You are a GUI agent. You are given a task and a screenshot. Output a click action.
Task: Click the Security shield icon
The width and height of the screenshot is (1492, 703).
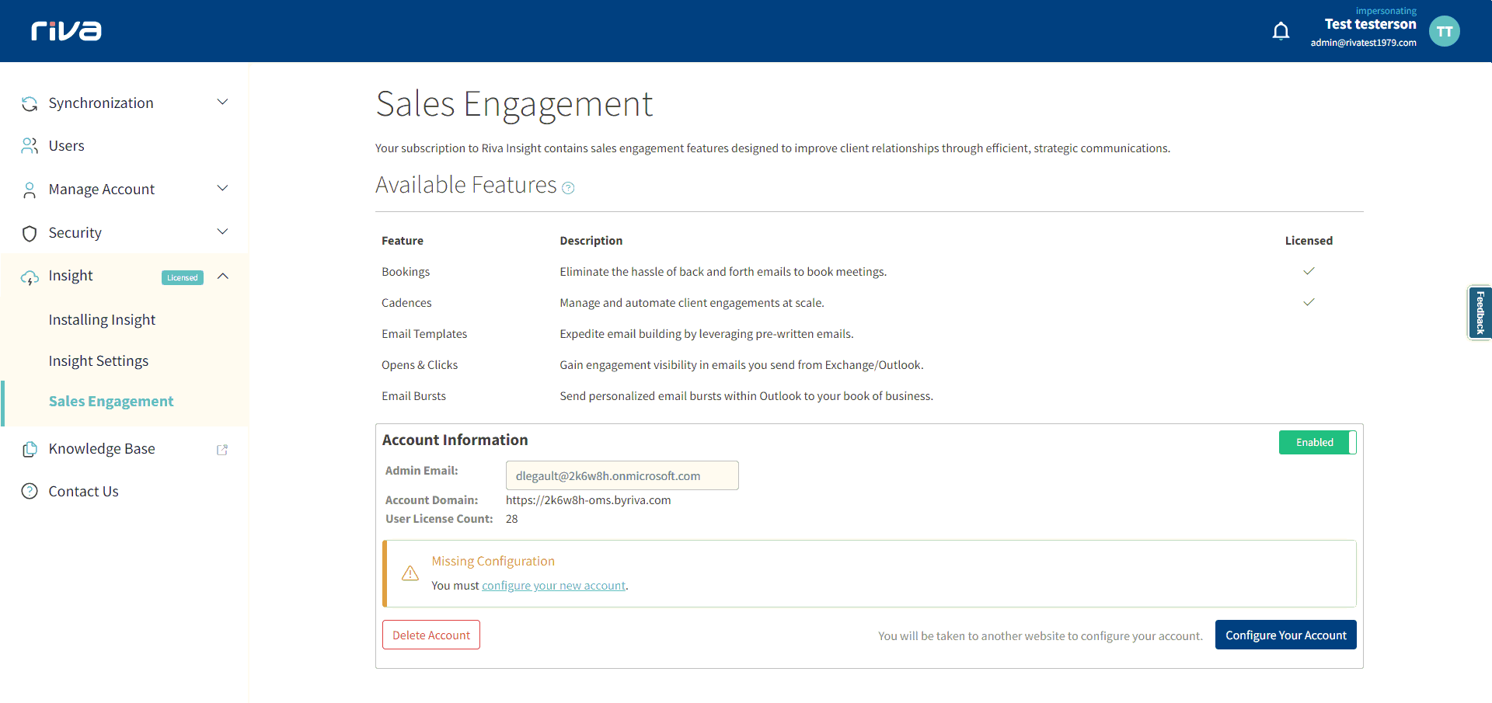(29, 232)
